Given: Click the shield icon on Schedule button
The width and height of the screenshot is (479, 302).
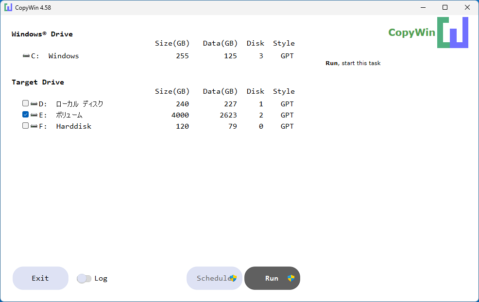Looking at the screenshot, I should pos(233,278).
